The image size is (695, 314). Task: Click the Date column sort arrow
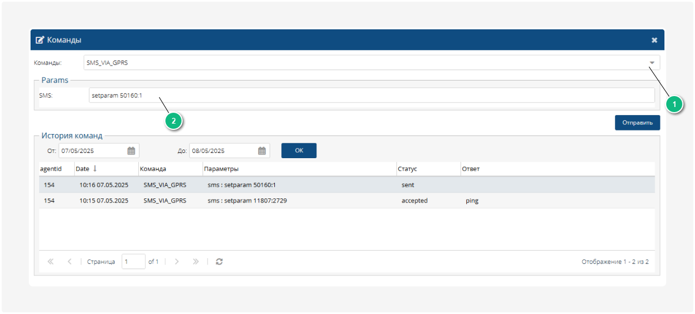coord(95,169)
